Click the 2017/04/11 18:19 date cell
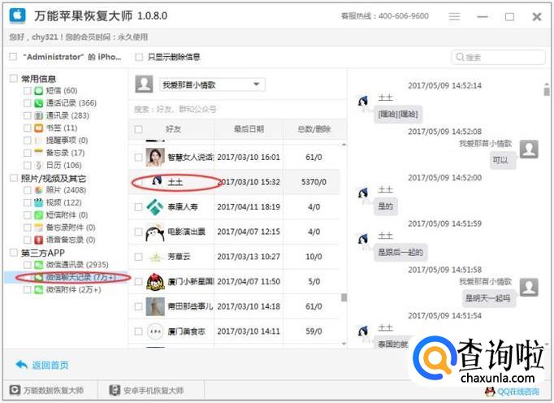The height and width of the screenshot is (403, 554). [x=249, y=207]
